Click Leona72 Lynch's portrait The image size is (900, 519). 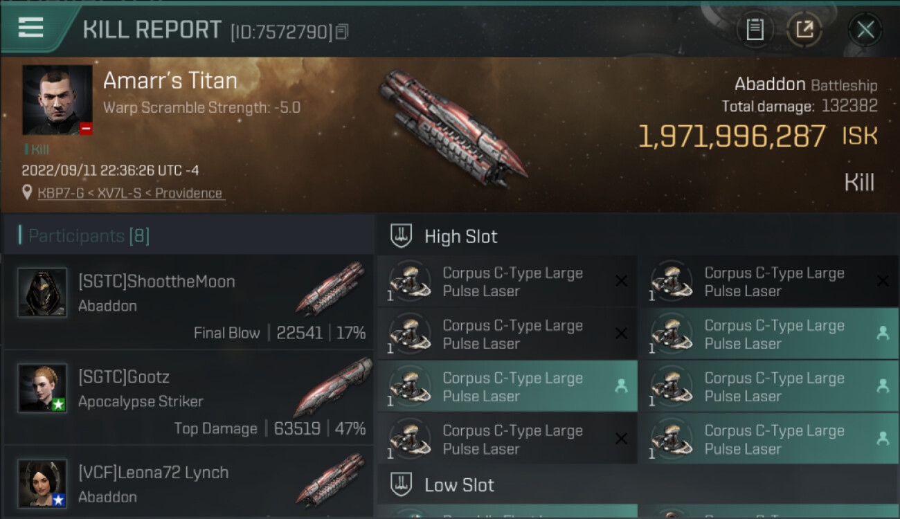coord(43,483)
